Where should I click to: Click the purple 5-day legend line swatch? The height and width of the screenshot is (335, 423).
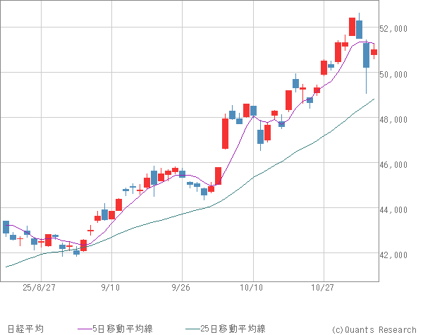[x=85, y=329]
